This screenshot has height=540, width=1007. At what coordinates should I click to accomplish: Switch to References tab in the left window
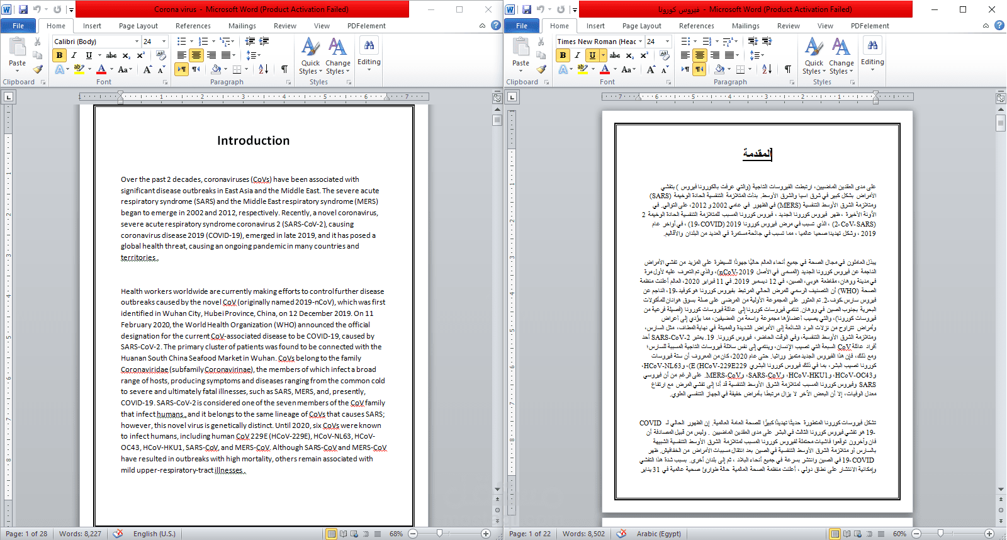point(193,26)
